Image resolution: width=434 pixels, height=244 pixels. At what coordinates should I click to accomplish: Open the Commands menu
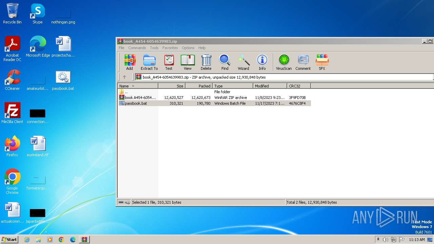(x=137, y=48)
